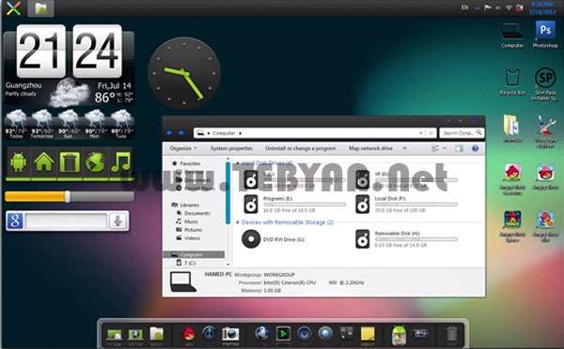This screenshot has height=349, width=564.
Task: Click the 21:24 flip clock widget
Action: point(69,51)
